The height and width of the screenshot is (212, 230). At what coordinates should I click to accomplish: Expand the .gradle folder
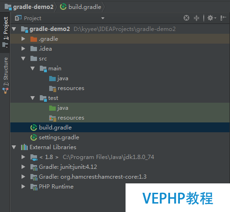pos(23,39)
